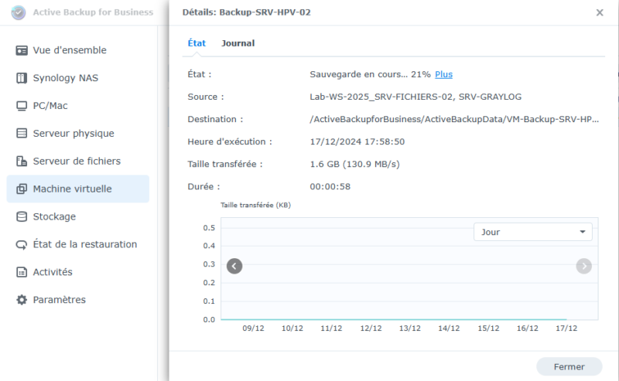This screenshot has width=619, height=381.
Task: Open the Activités section
Action: 78,272
